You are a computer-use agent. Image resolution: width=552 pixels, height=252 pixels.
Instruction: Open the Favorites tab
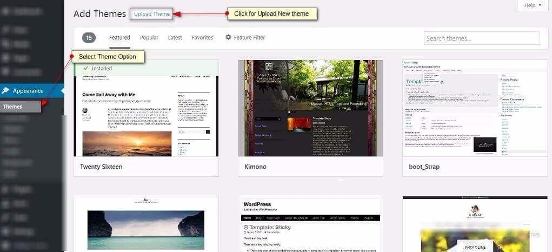click(x=202, y=38)
